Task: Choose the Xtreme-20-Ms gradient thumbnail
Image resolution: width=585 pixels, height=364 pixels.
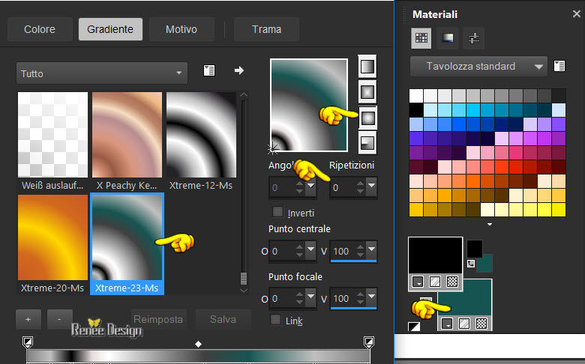Action: tap(53, 237)
